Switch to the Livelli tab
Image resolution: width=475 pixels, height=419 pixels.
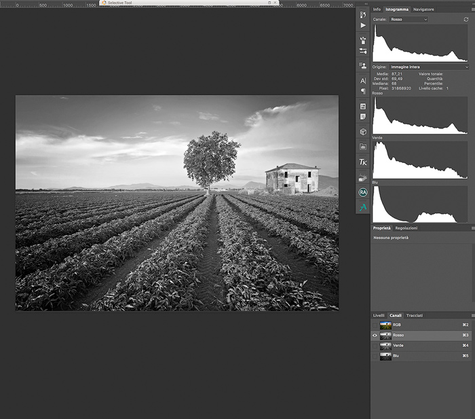[379, 316]
